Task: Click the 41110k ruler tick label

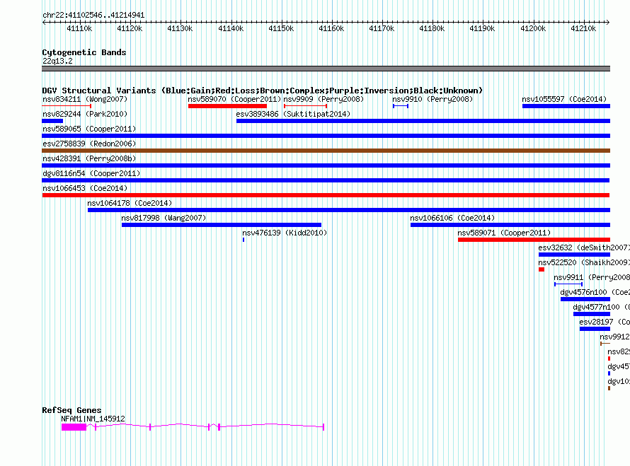Action: (x=79, y=28)
